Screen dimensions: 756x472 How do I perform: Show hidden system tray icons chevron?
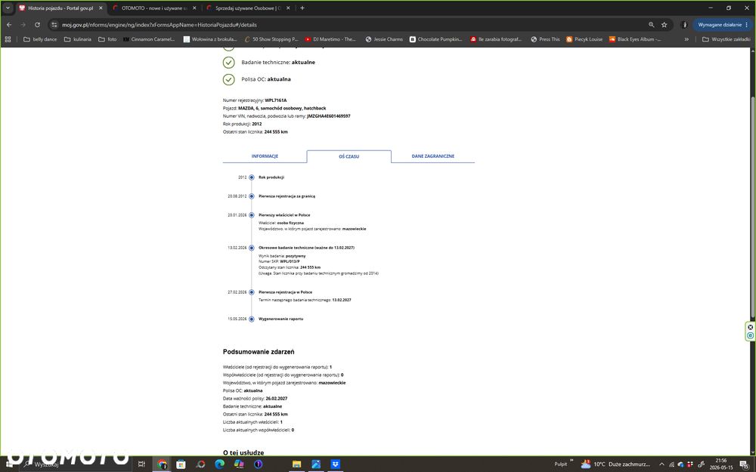click(661, 464)
